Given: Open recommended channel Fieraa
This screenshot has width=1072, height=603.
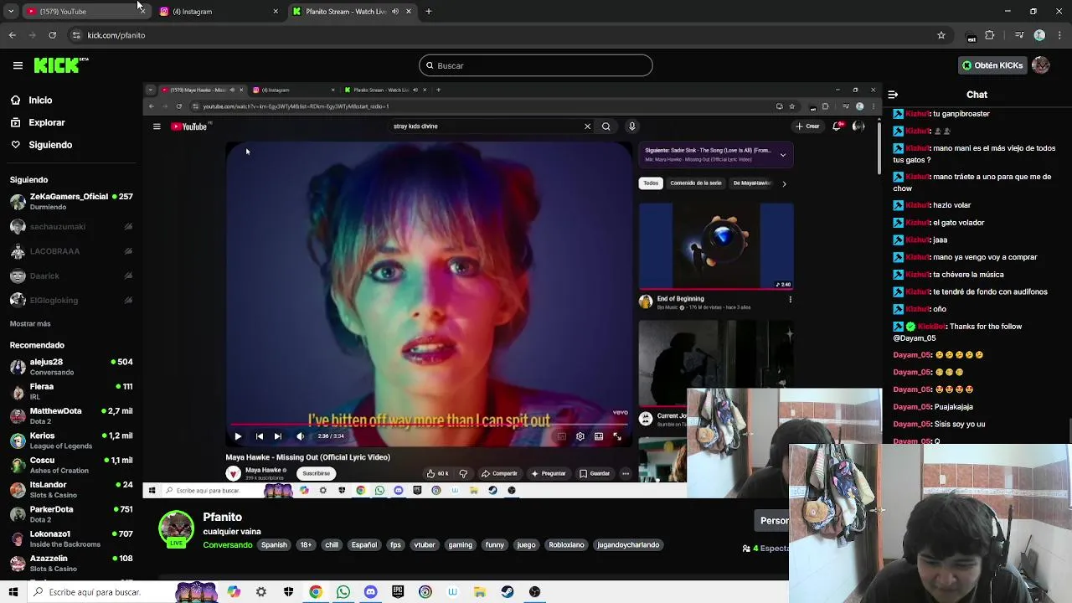Looking at the screenshot, I should [71, 391].
